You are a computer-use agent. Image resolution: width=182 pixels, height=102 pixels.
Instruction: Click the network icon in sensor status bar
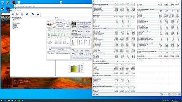(x=161, y=94)
